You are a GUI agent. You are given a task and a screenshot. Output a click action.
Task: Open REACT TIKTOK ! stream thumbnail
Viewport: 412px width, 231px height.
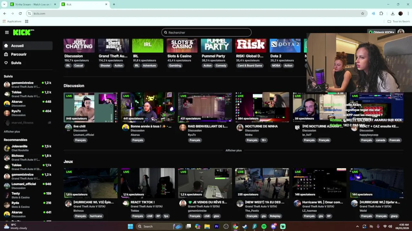click(148, 183)
